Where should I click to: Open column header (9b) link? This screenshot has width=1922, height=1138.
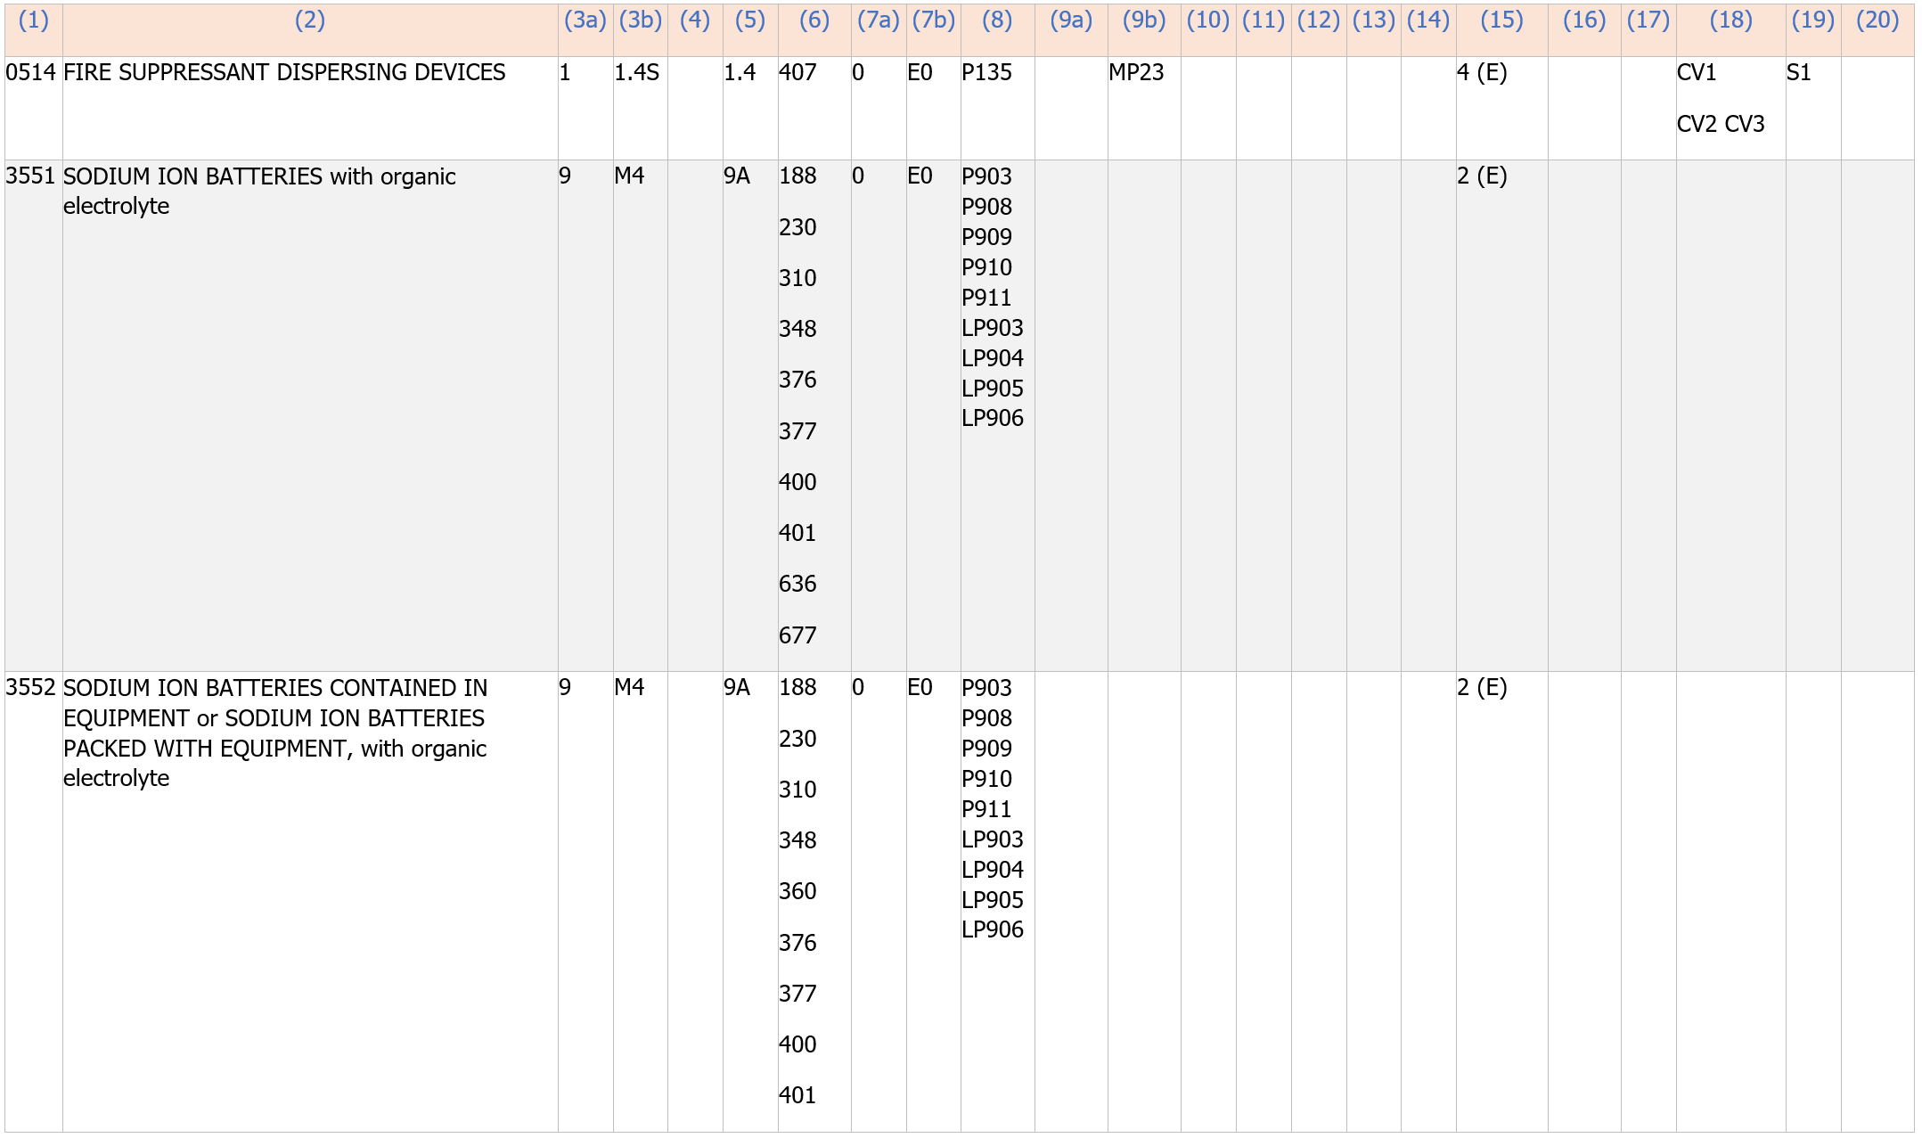[x=1143, y=20]
